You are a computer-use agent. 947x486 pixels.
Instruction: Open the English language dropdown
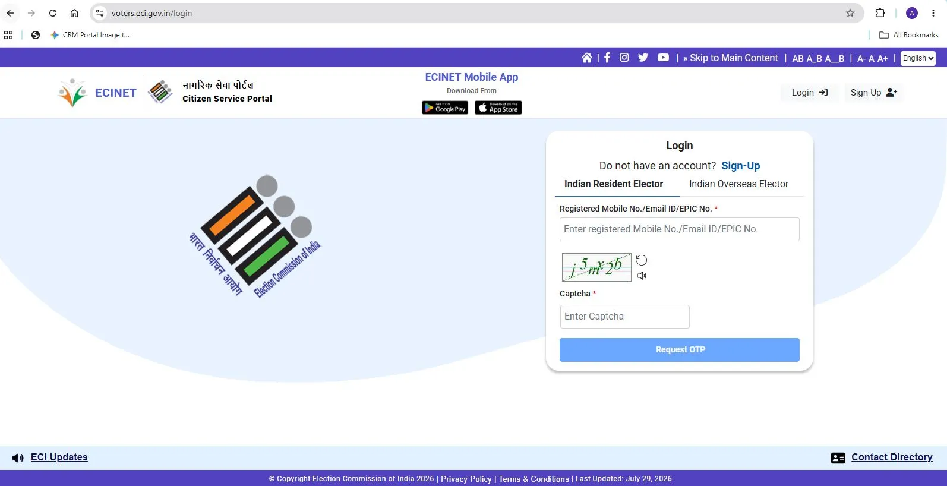[918, 58]
